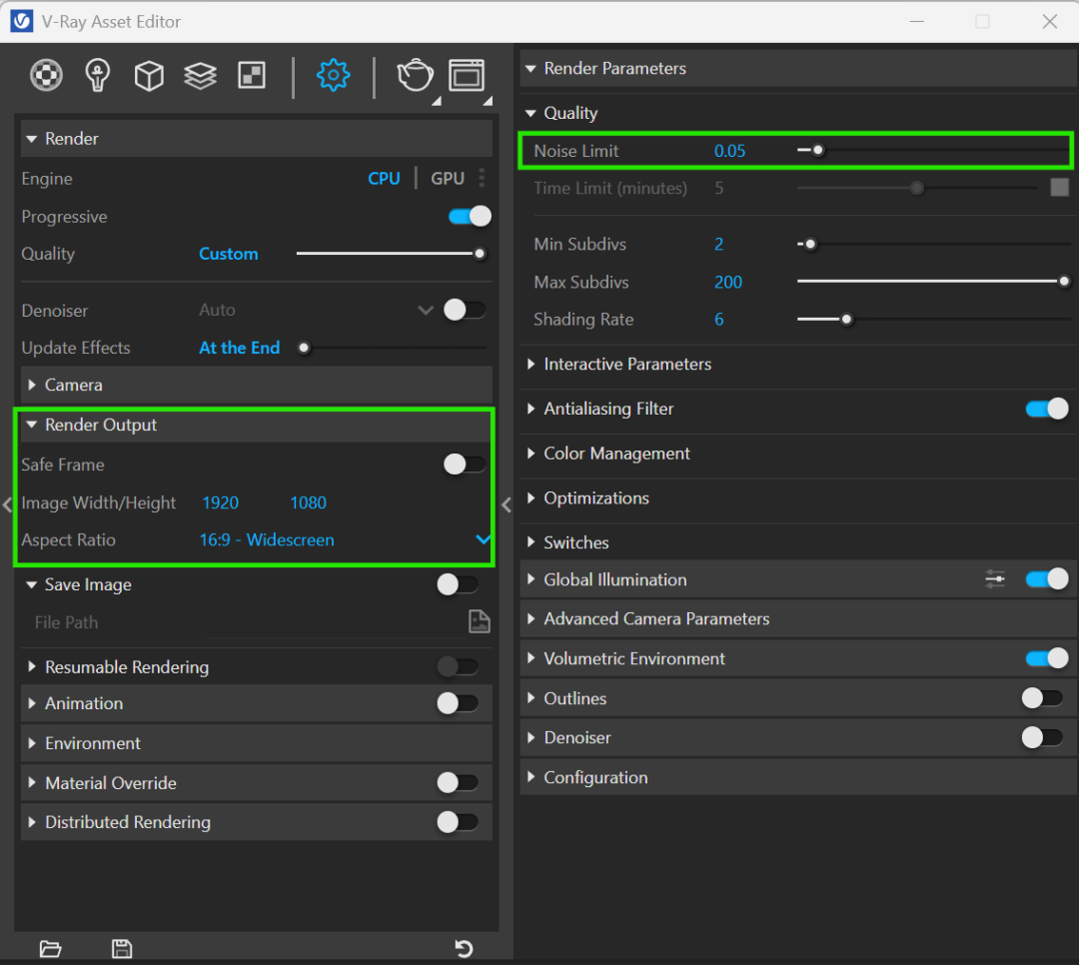Click the Noise Limit slider handle
Viewport: 1079px width, 965px height.
click(818, 151)
